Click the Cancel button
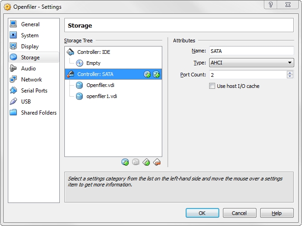 click(239, 213)
